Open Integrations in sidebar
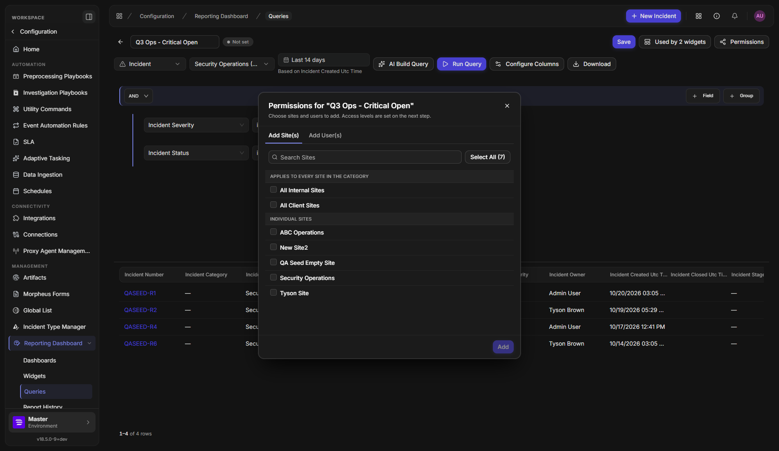This screenshot has width=779, height=451. click(52, 218)
